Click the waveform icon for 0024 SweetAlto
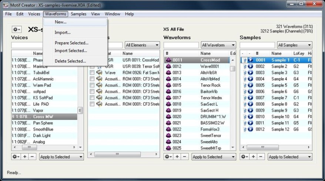Image resolution: width=325 pixels, height=181 pixels. pyautogui.click(x=168, y=142)
